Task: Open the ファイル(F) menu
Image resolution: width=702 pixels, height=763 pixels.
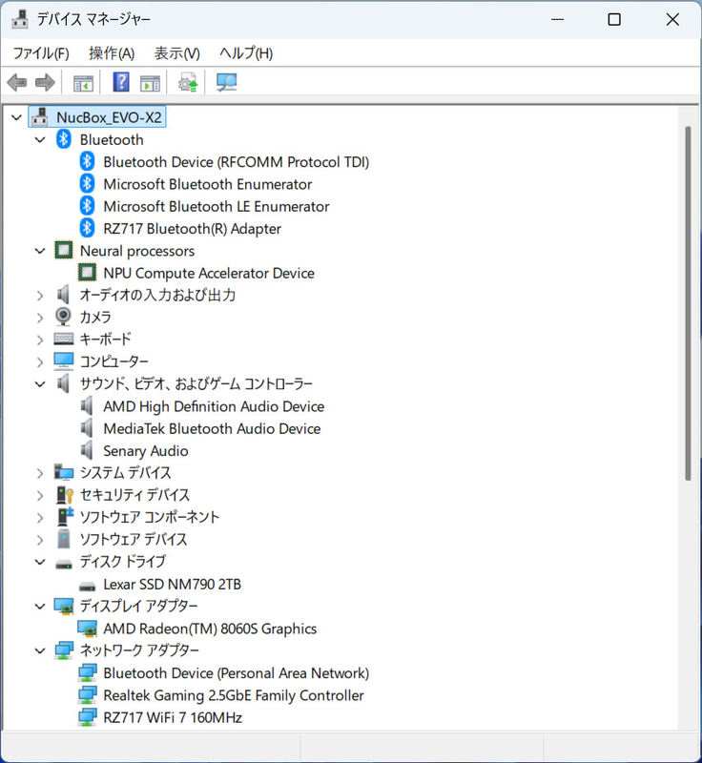Action: point(41,53)
